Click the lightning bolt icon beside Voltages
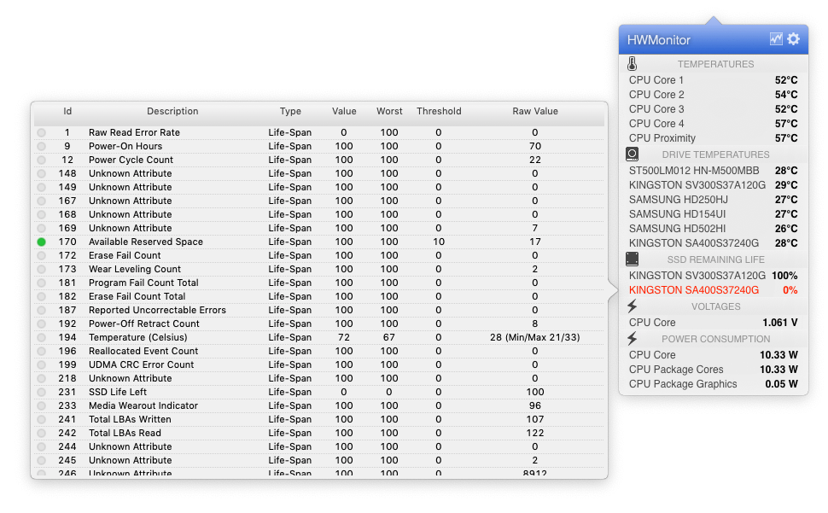828x513 pixels. (632, 306)
